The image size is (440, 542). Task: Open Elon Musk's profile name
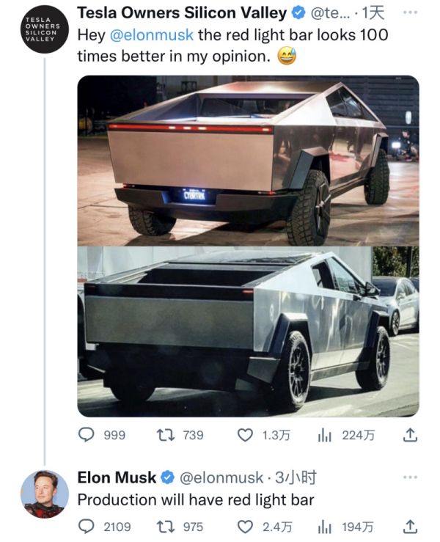(x=117, y=477)
